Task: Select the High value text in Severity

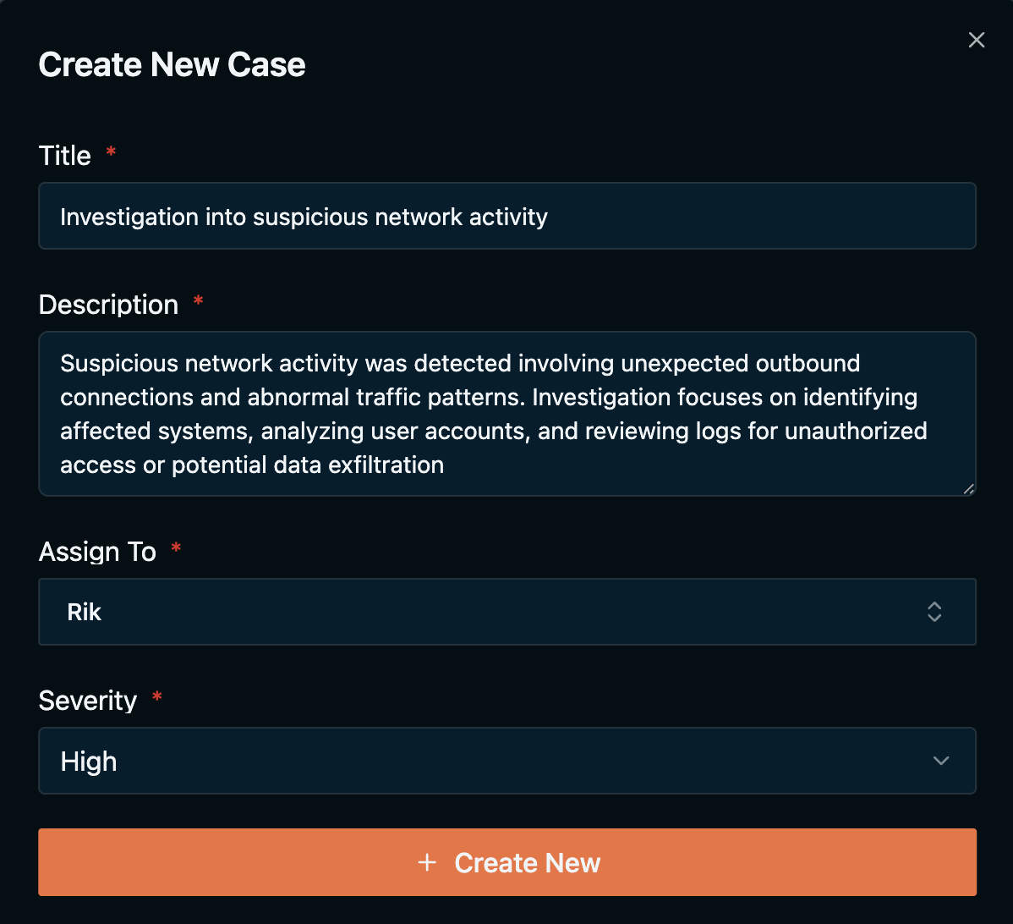Action: coord(89,762)
